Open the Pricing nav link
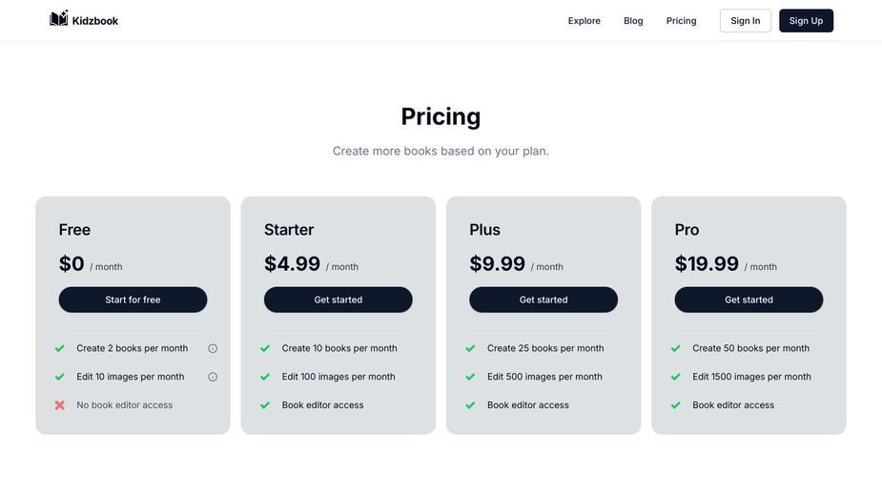 tap(681, 21)
